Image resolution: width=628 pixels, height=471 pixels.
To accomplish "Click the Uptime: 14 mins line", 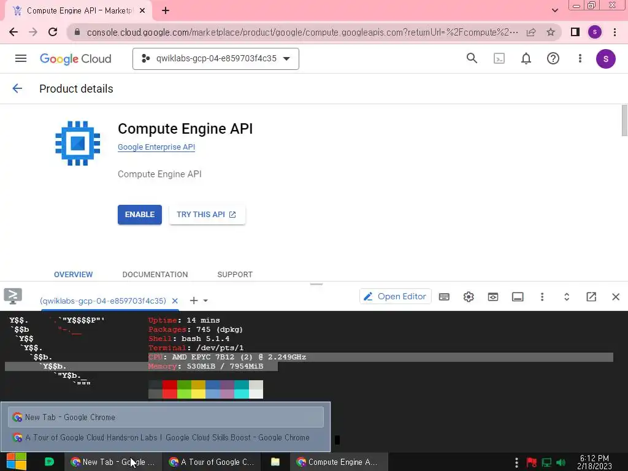I will (x=184, y=320).
